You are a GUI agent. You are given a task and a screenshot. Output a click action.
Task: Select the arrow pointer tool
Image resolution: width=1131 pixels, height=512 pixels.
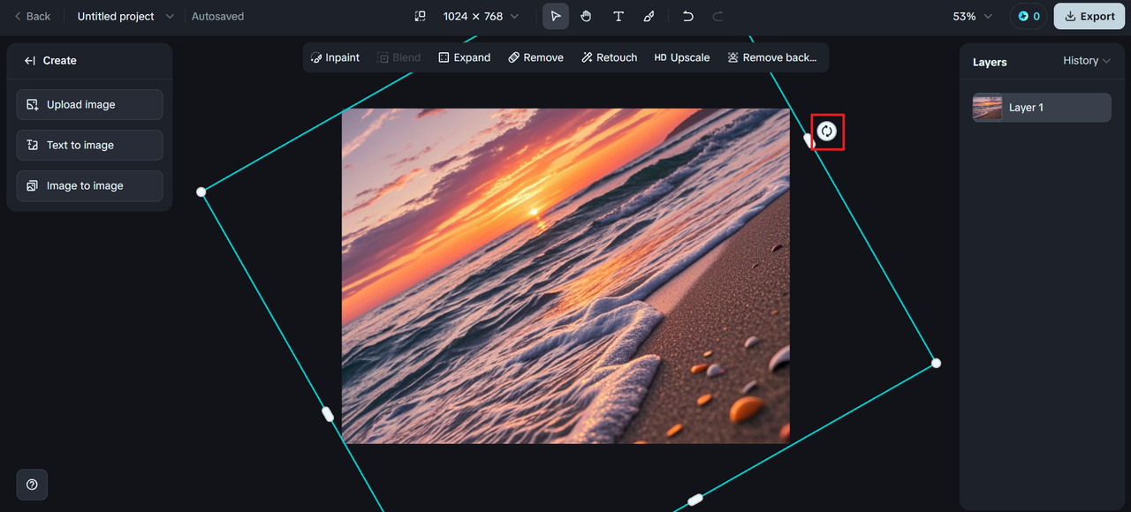pos(555,17)
